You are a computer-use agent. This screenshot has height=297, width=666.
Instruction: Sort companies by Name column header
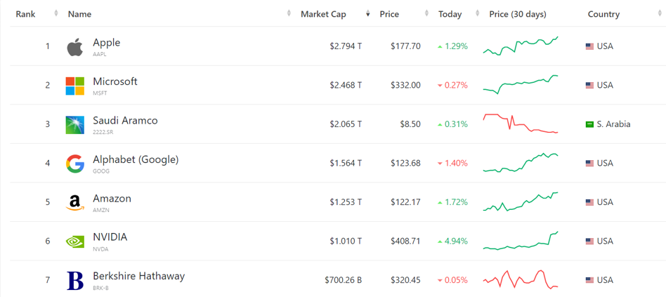pos(80,14)
